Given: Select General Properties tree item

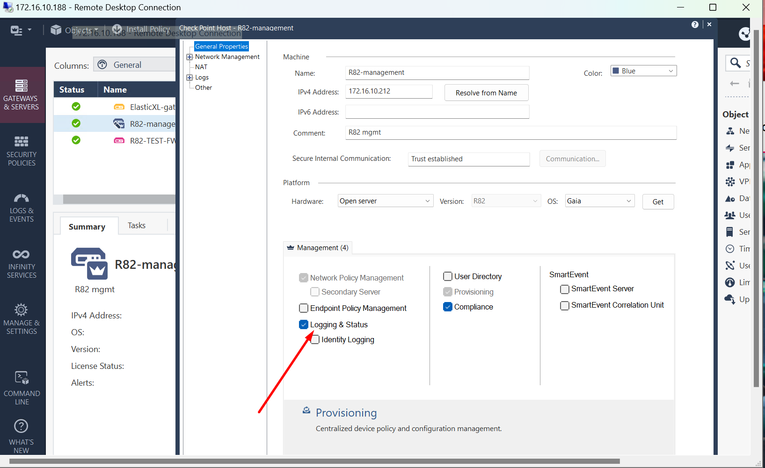Looking at the screenshot, I should coord(221,46).
